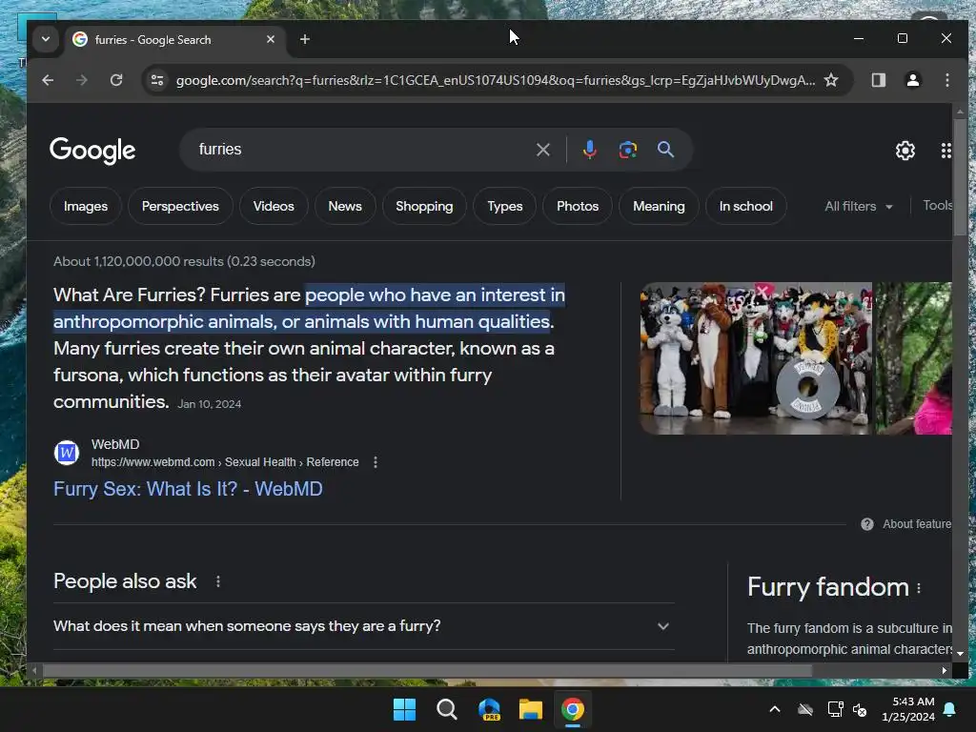The width and height of the screenshot is (976, 732).
Task: Open Google quick settings gear
Action: click(905, 150)
